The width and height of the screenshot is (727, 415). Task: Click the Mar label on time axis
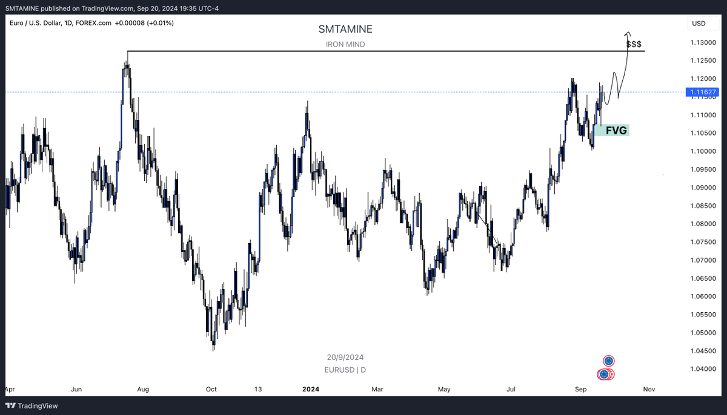tap(377, 390)
